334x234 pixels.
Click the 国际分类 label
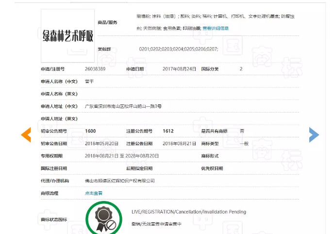pyautogui.click(x=210, y=69)
